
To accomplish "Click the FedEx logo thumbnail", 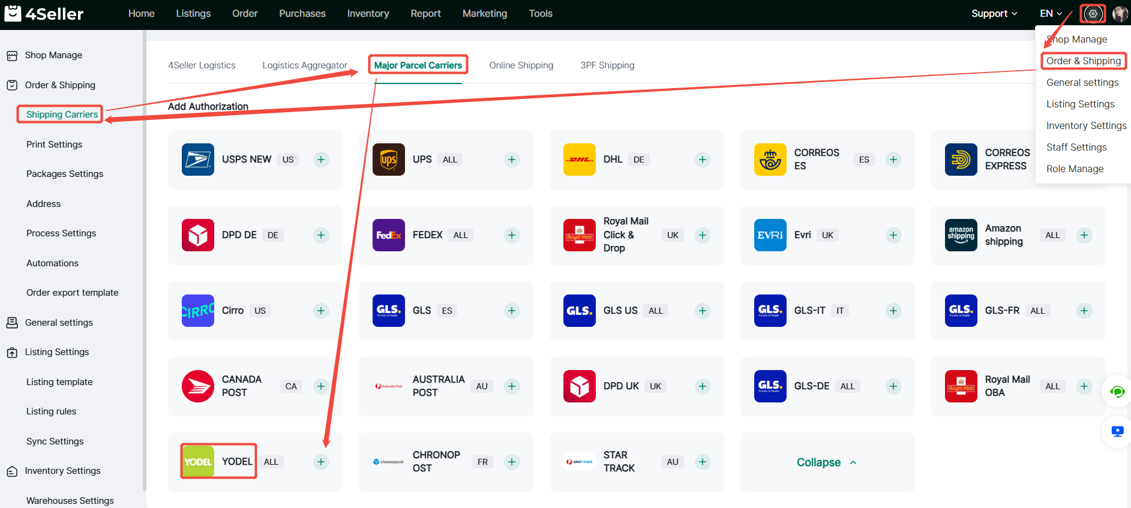I will (x=389, y=235).
